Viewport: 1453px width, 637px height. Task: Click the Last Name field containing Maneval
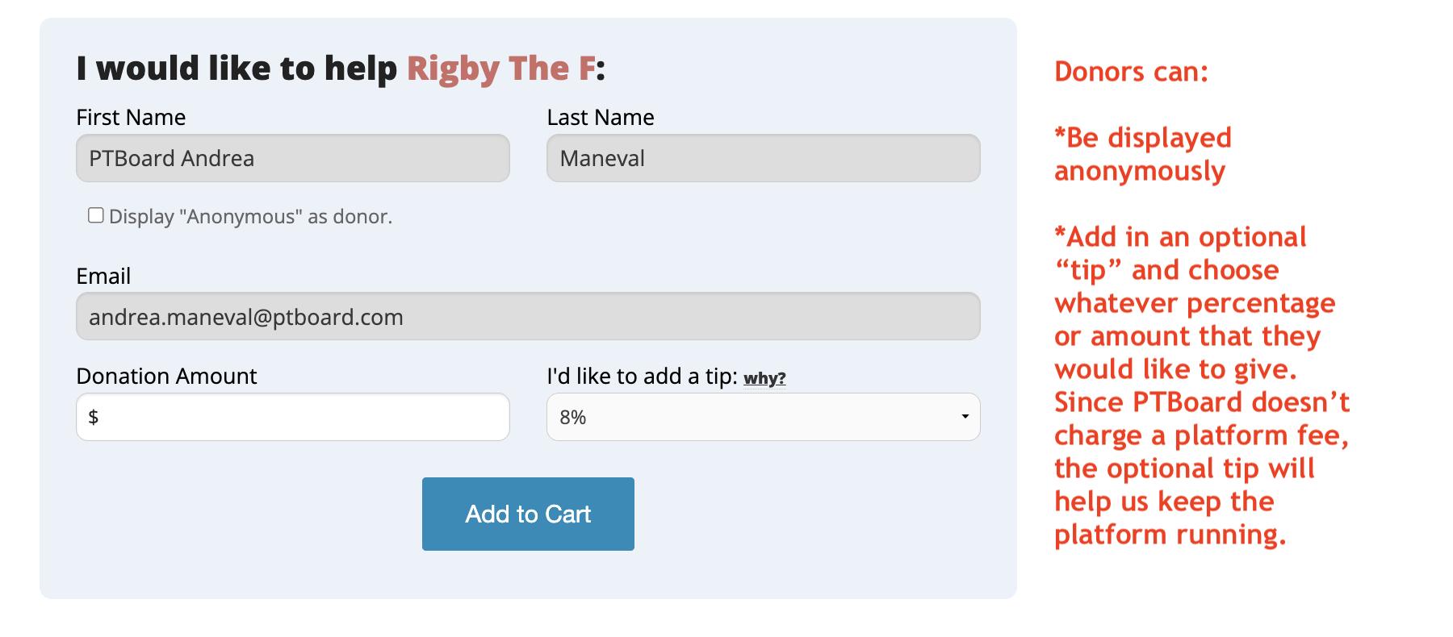click(x=763, y=158)
